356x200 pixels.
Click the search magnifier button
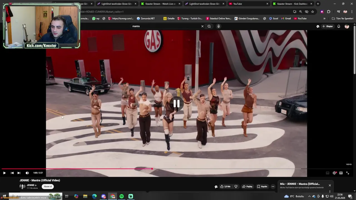coord(209,26)
